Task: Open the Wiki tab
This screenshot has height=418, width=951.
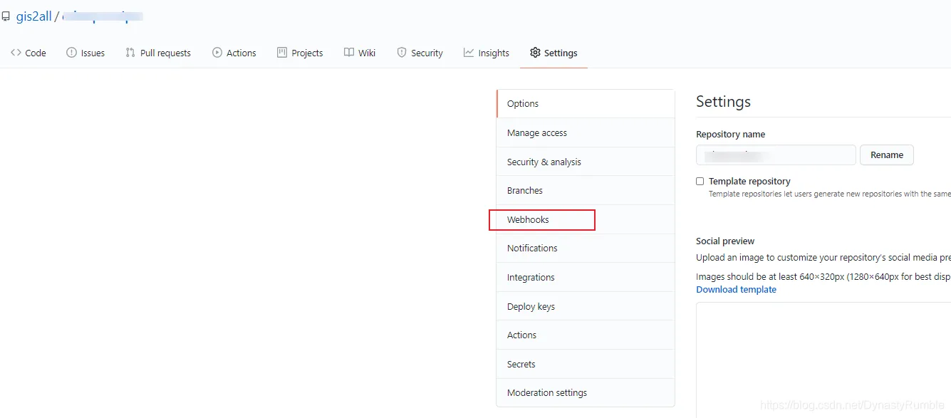Action: click(x=360, y=53)
